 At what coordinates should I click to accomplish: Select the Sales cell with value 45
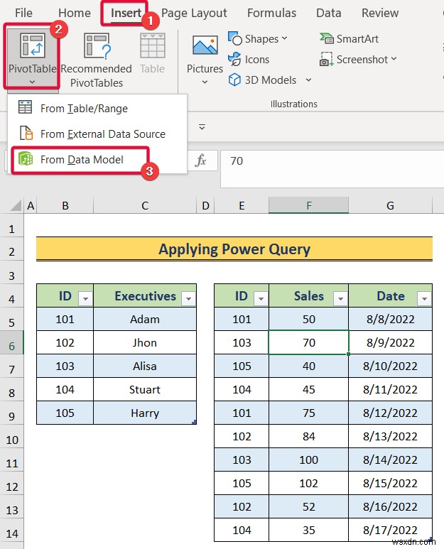[308, 390]
